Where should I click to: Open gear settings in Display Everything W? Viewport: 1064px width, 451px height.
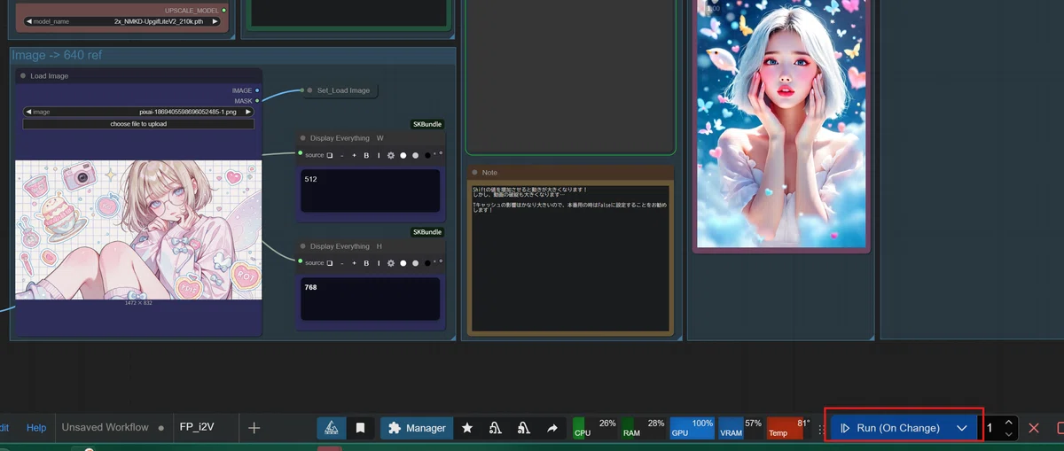[390, 155]
